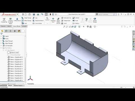This screenshot has height=101, width=135.
Task: Open the Help question mark icon
Action: point(121,14)
